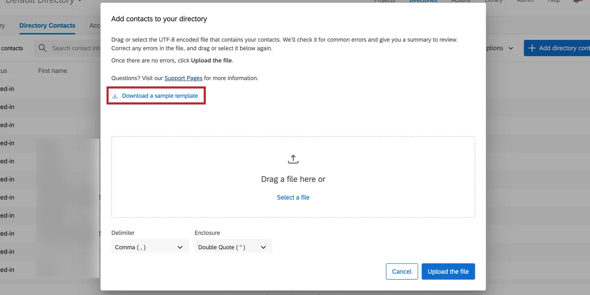Screen dimensions: 590x295
Task: Click the Upload the file button
Action: coord(448,271)
